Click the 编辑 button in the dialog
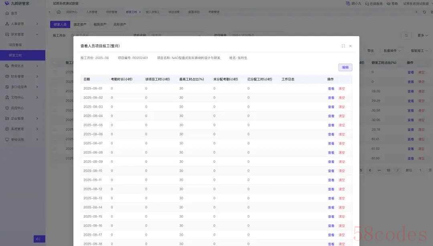The image size is (433, 246). click(345, 67)
